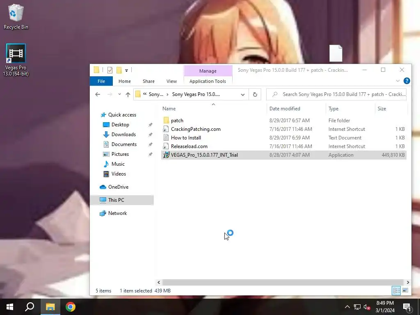Open the network status tray icon
420x315 pixels.
click(357, 307)
